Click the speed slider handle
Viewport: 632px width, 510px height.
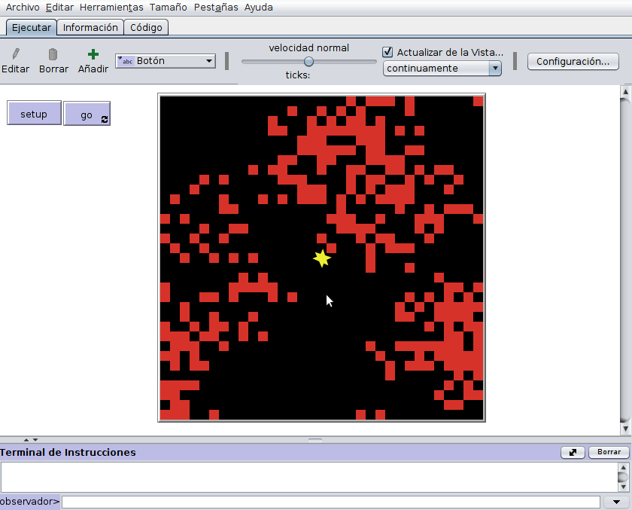(308, 62)
